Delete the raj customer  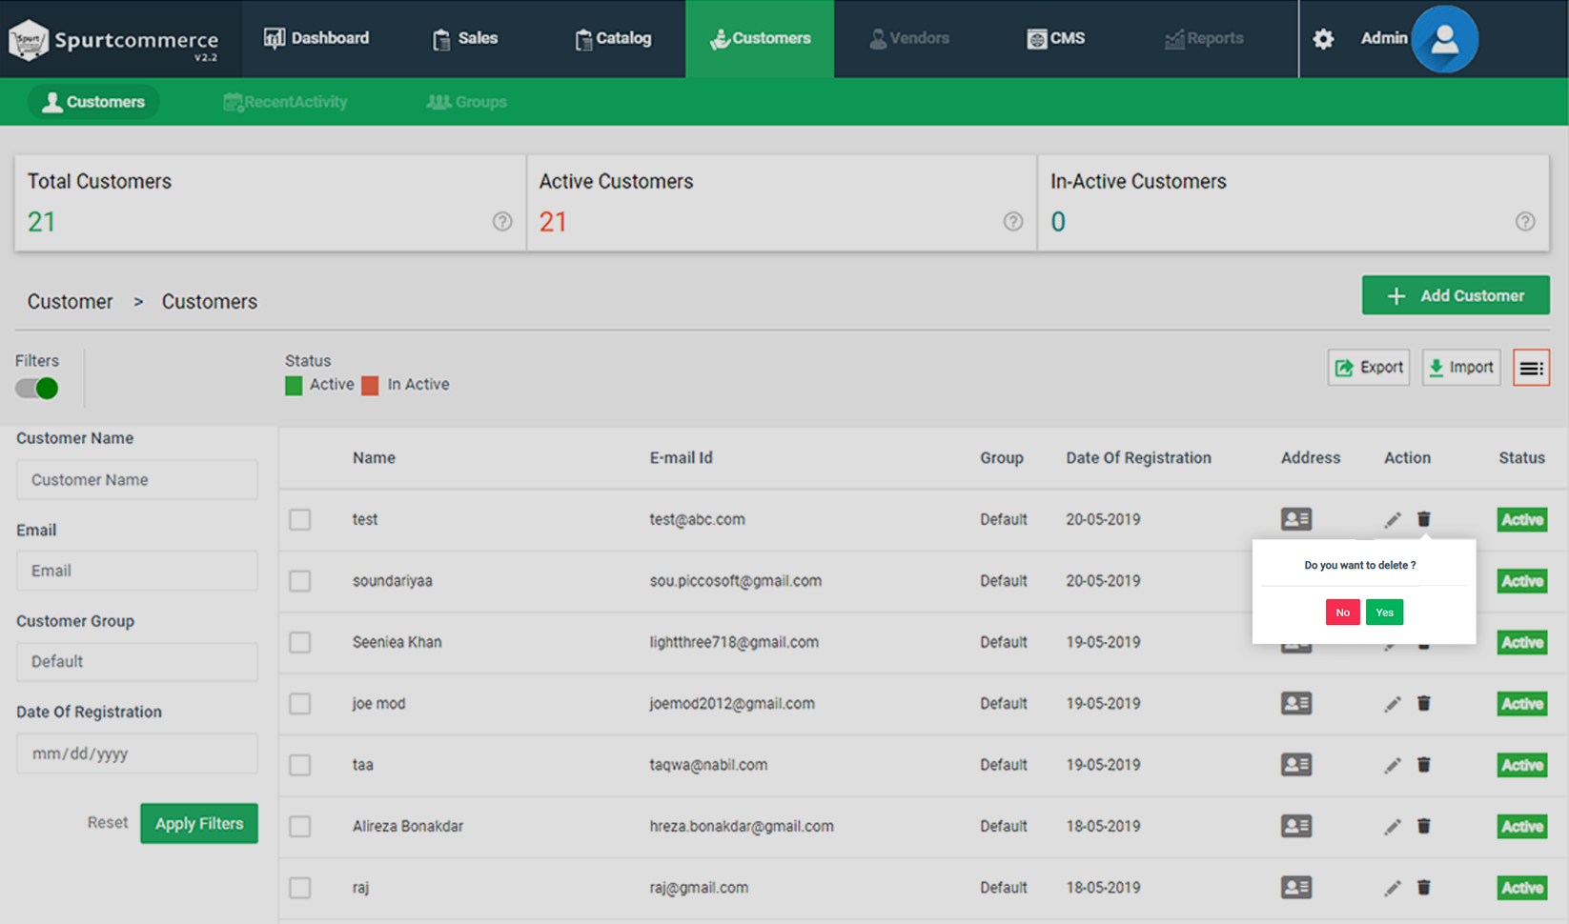pyautogui.click(x=1423, y=888)
